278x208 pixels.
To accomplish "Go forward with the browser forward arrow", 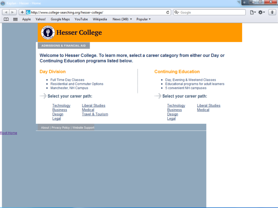I will coord(13,12).
